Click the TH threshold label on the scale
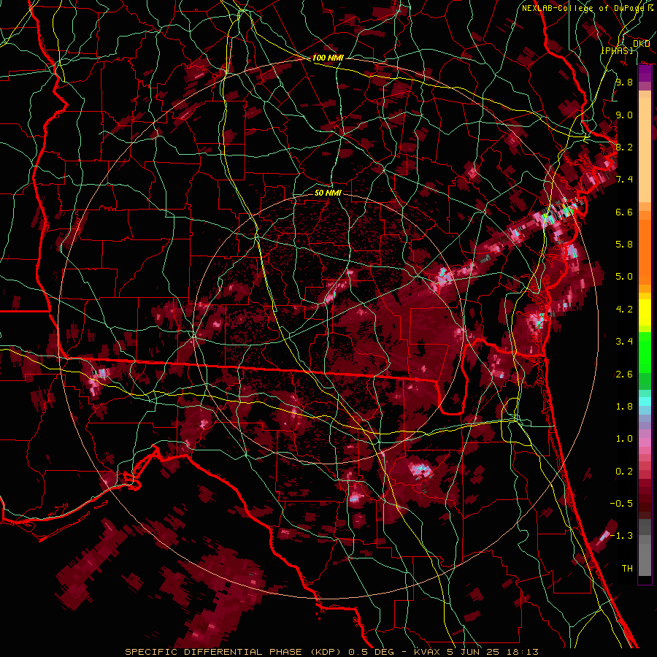Screen dimensions: 657x657 click(627, 569)
